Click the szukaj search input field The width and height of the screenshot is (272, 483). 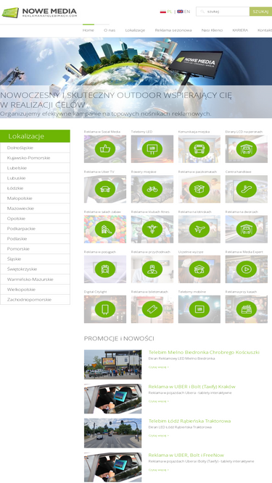(223, 12)
